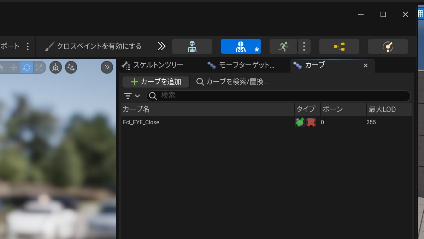The height and width of the screenshot is (239, 424).
Task: Open the Animation Blueprint editor mode
Action: tap(339, 46)
